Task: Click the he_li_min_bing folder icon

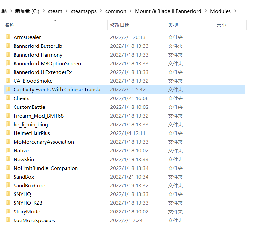Action: tap(8, 124)
